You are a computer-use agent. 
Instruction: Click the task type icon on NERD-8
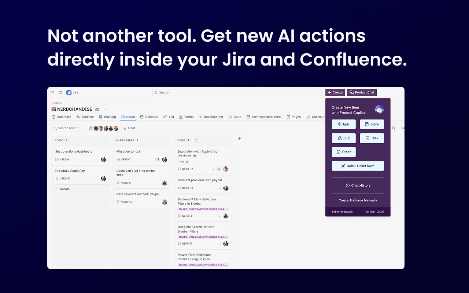click(x=57, y=159)
